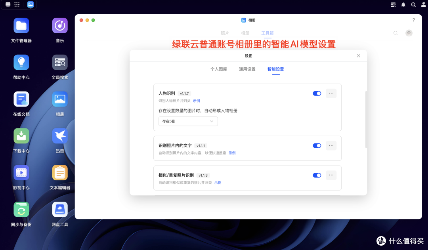Switch to the 通用设置 tab
This screenshot has height=250, width=428.
[247, 69]
